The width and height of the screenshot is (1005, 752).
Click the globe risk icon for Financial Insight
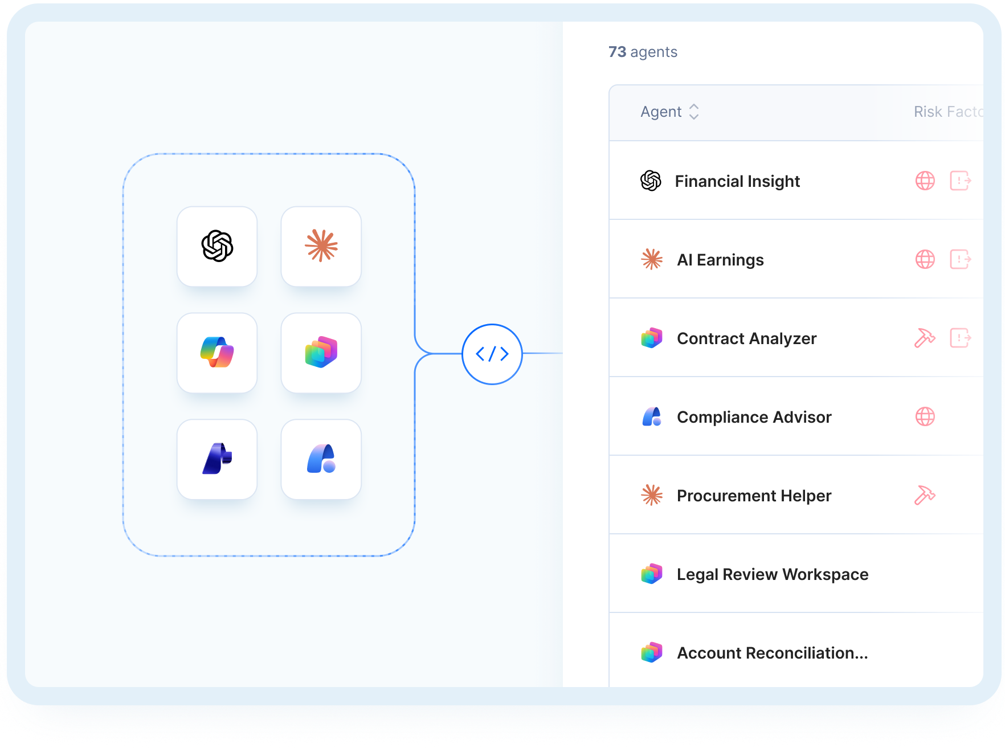pos(925,181)
